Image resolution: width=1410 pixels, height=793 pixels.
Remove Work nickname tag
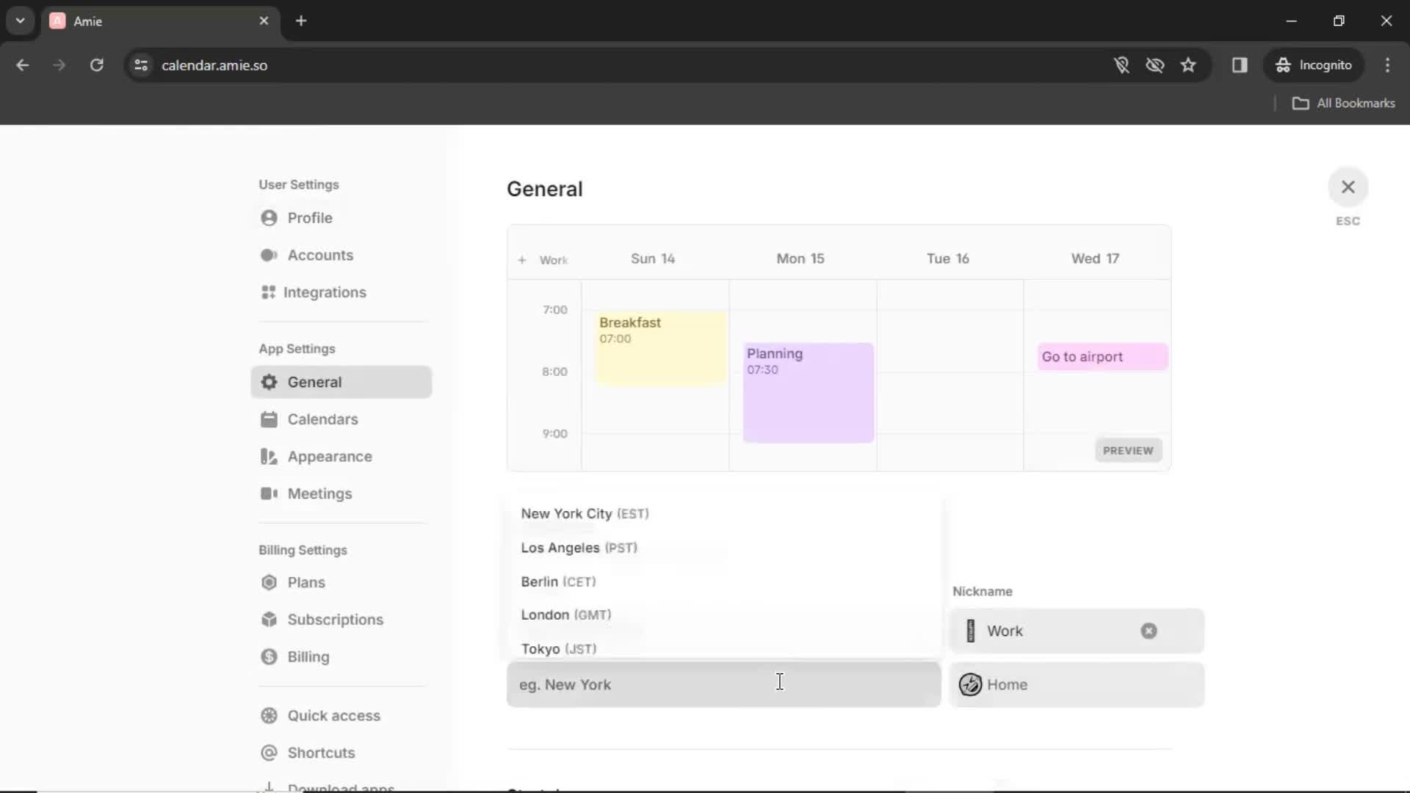tap(1149, 630)
